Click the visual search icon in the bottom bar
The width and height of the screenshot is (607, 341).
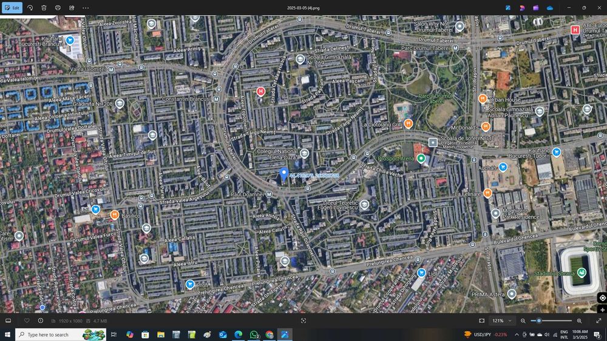pos(303,320)
